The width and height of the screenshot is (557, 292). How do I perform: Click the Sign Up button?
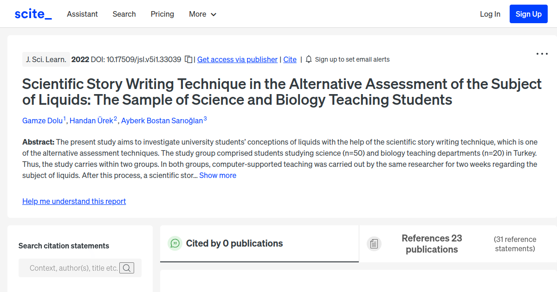pyautogui.click(x=528, y=13)
